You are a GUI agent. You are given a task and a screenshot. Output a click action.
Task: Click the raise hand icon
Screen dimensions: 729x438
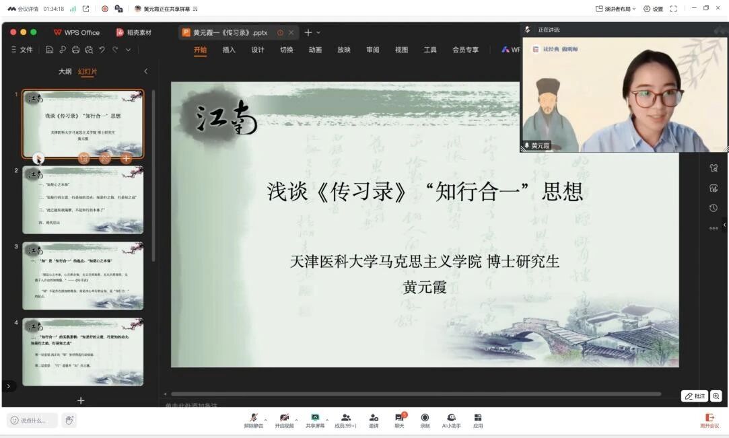tap(69, 421)
